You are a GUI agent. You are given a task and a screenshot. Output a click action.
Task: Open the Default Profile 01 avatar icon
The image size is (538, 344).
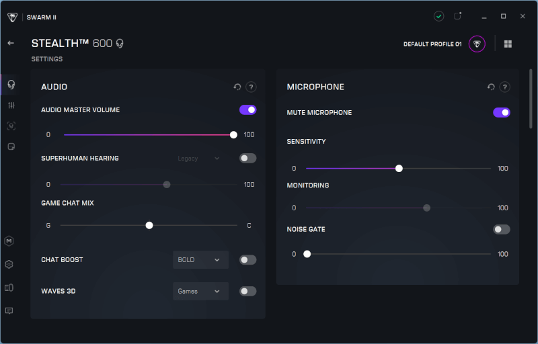pos(477,44)
